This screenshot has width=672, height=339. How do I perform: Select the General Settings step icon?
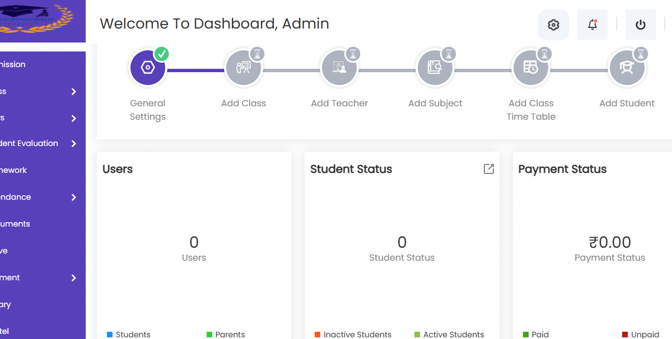click(x=148, y=68)
